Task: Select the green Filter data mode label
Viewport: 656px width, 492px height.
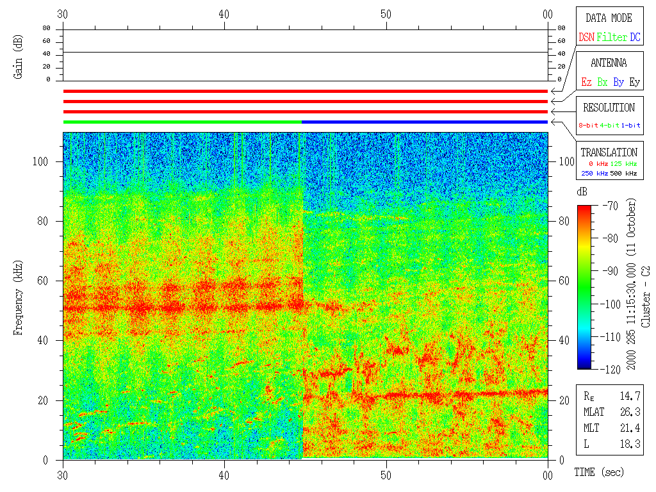Action: click(612, 37)
